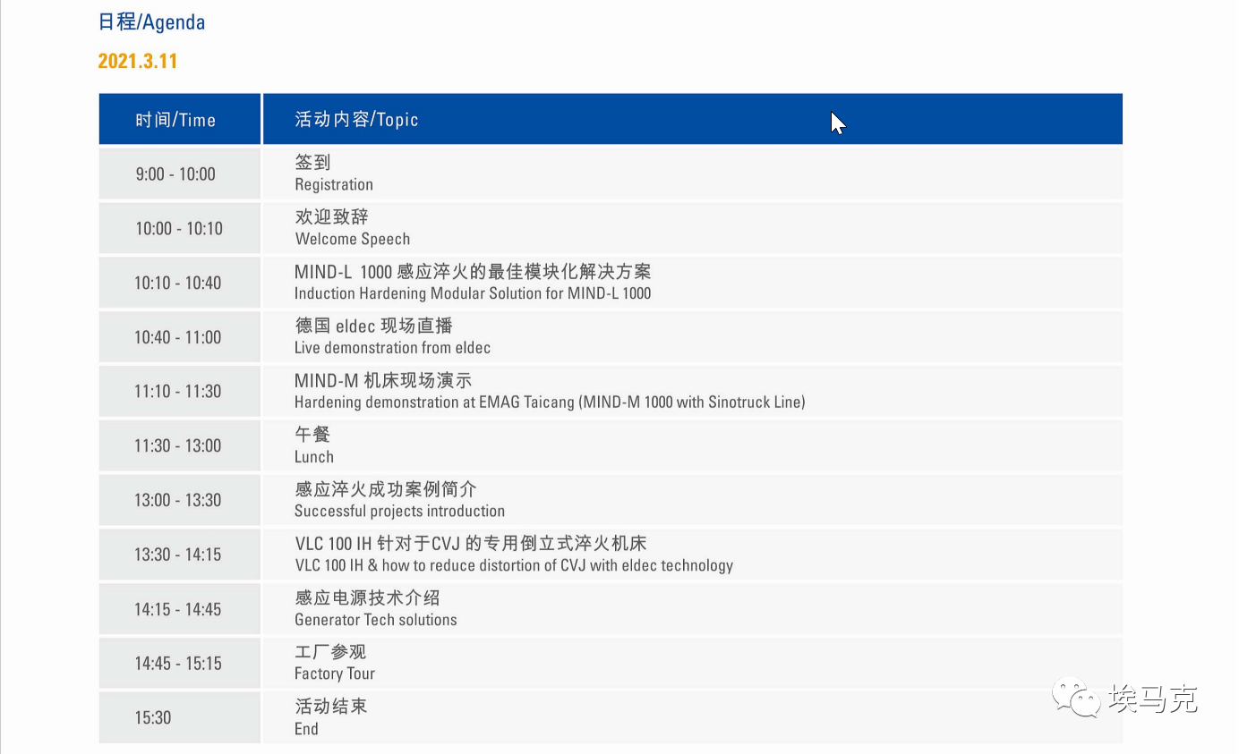Select the 11:30 - 13:00 time cell

(x=179, y=445)
